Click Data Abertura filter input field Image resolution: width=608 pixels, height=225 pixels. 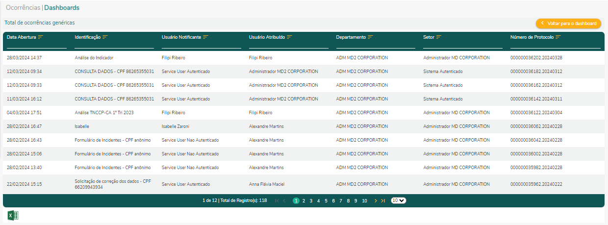36,45
